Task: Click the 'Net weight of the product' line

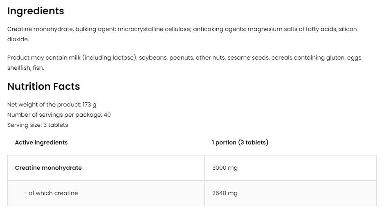Action: [x=44, y=104]
